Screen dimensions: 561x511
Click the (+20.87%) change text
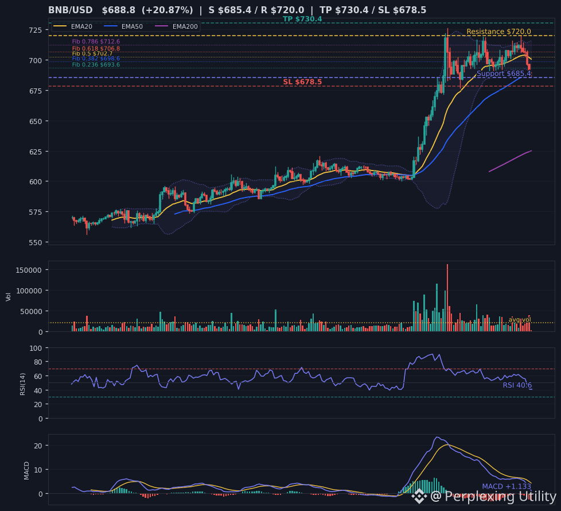[x=167, y=10]
